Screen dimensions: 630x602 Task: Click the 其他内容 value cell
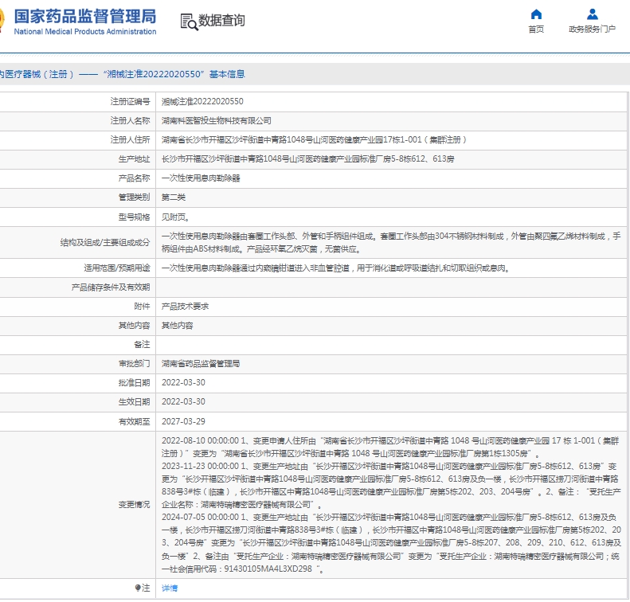coord(177,326)
